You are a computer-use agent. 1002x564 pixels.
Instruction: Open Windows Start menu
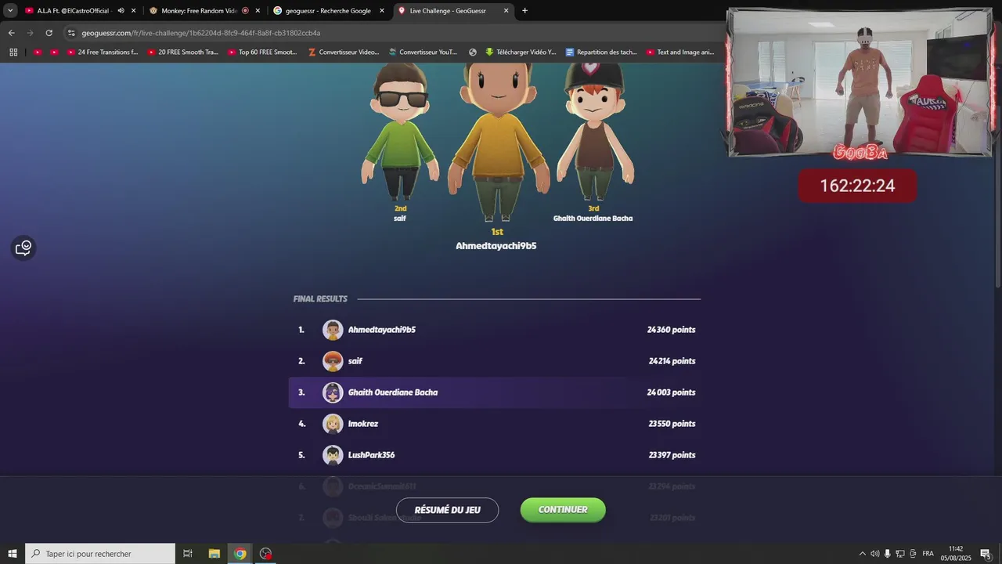[13, 554]
